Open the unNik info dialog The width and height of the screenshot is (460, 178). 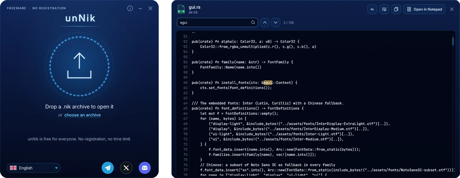(x=130, y=8)
